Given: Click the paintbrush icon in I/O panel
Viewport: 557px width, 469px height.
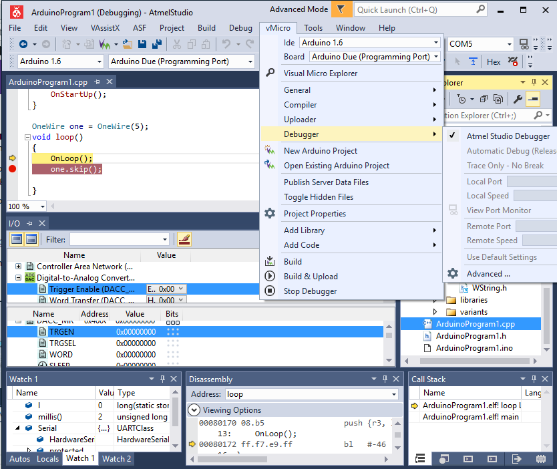Looking at the screenshot, I should [x=184, y=239].
